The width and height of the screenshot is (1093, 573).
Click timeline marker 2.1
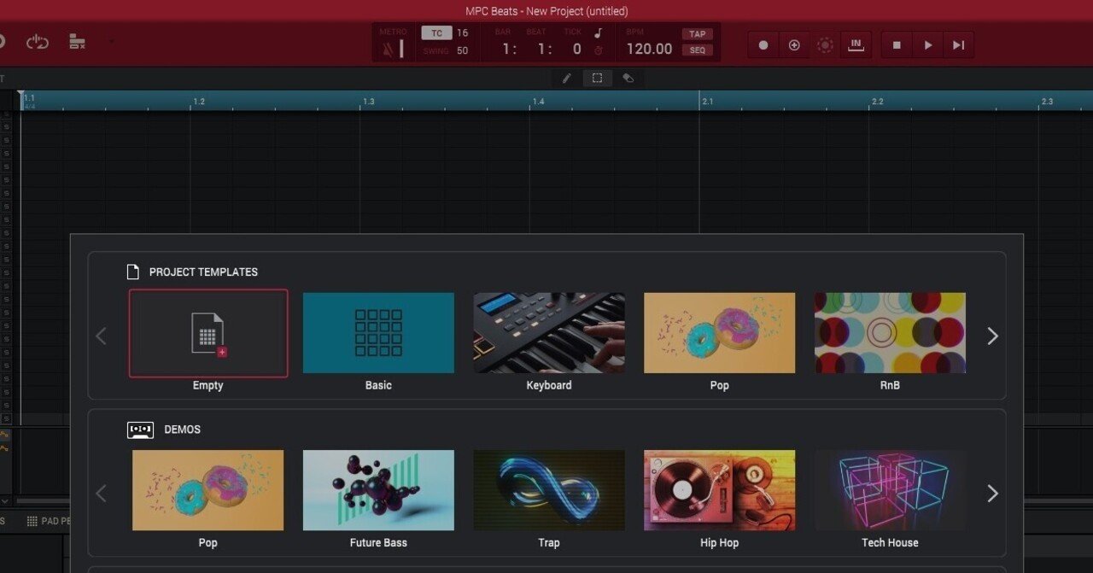pyautogui.click(x=707, y=102)
